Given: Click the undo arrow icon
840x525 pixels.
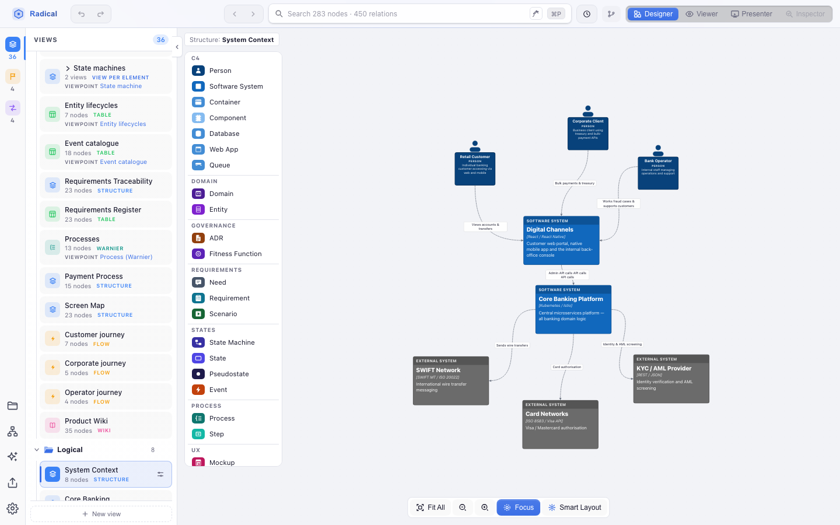Looking at the screenshot, I should [82, 14].
